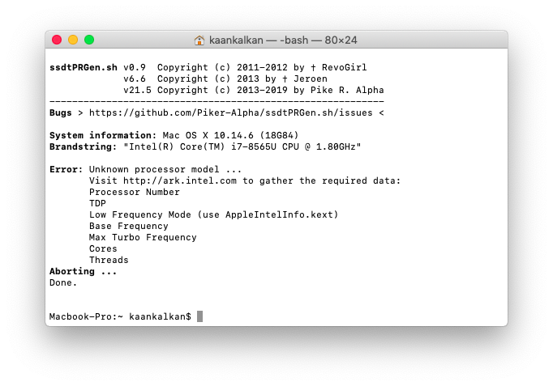Click the window title 'kaankalkan — -bash — 80×24'
Viewport: 553px width, 386px height.
point(283,40)
